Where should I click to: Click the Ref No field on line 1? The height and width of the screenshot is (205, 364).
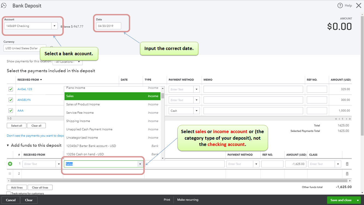pos(272,164)
